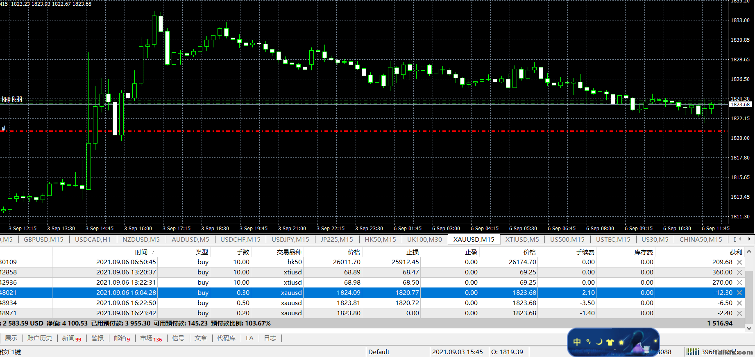This screenshot has width=755, height=357.
Task: Close the highlighted xauusd order with -12.30 loss
Action: pyautogui.click(x=739, y=293)
